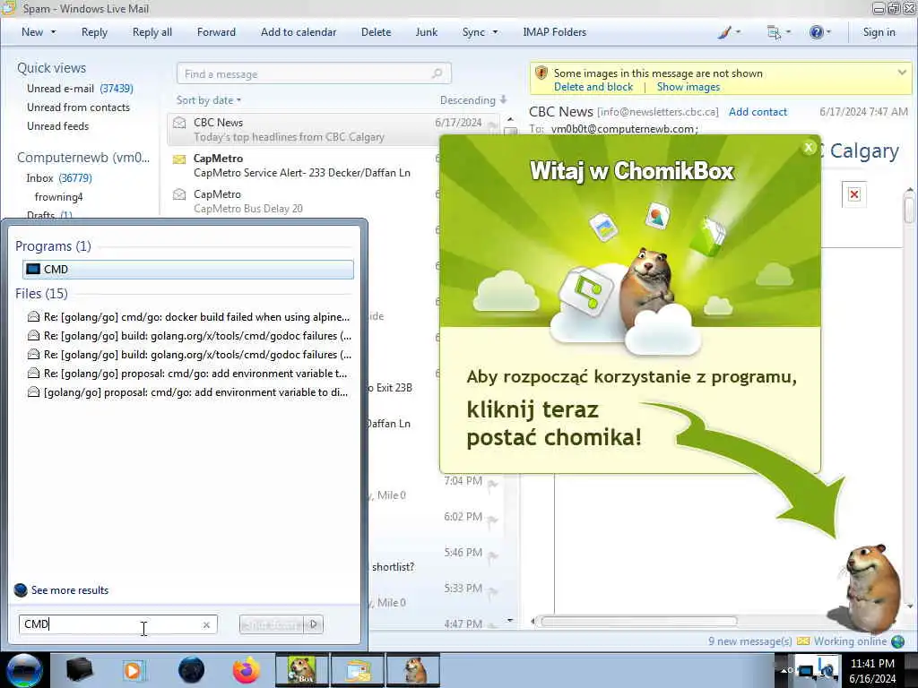918x688 pixels.
Task: Clear the Start menu search with X
Action: coord(206,624)
